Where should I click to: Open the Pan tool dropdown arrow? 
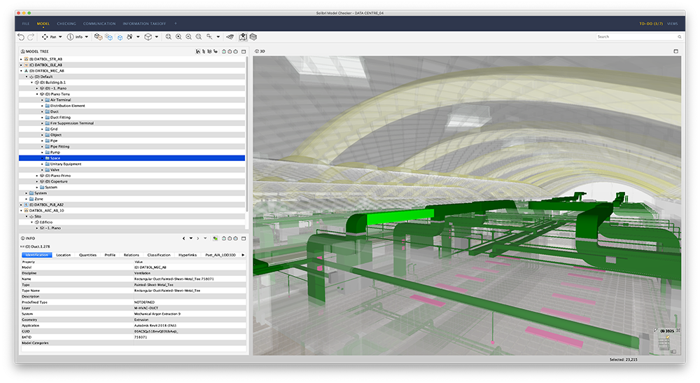(60, 37)
